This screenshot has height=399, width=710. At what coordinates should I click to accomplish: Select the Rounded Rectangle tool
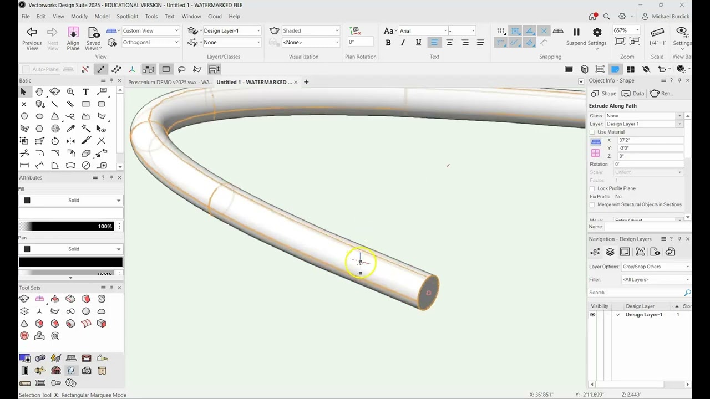102,104
